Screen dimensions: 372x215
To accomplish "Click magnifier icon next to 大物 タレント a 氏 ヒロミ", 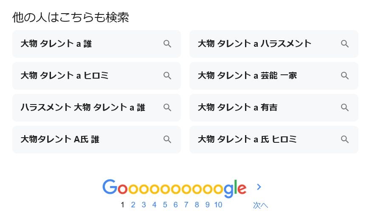I will tap(345, 139).
